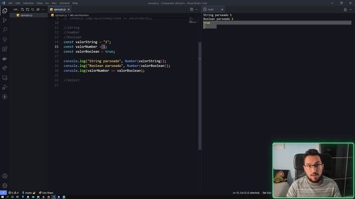
Task: Toggle the terminal group lock icon
Action: (345, 9)
